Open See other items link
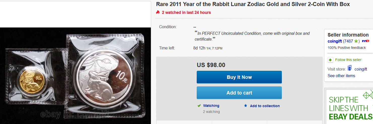 341,76
